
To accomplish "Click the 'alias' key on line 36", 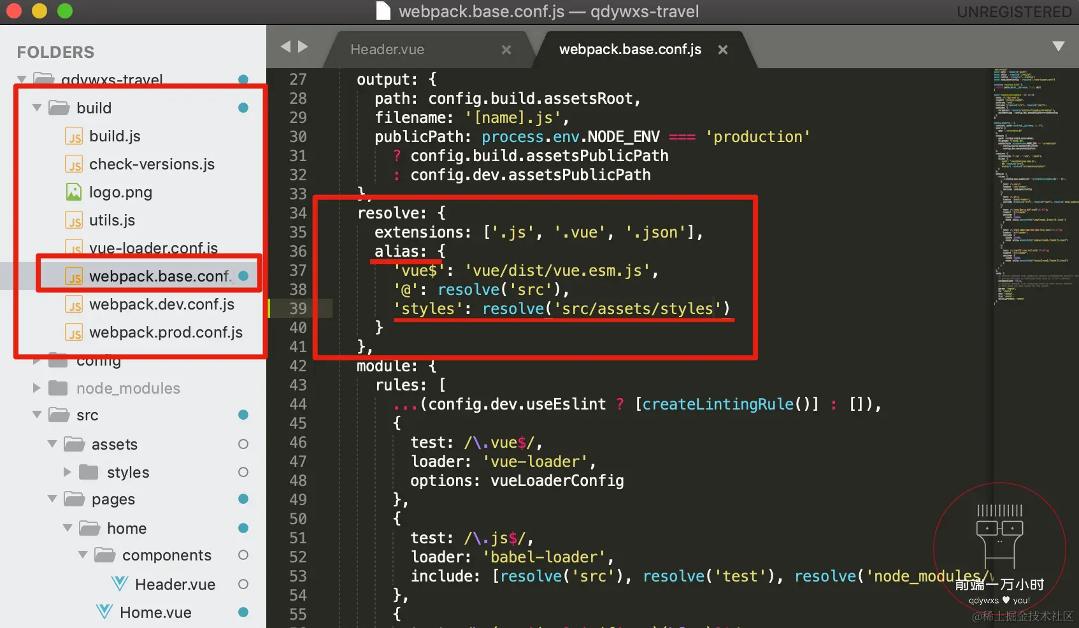I will [x=396, y=252].
